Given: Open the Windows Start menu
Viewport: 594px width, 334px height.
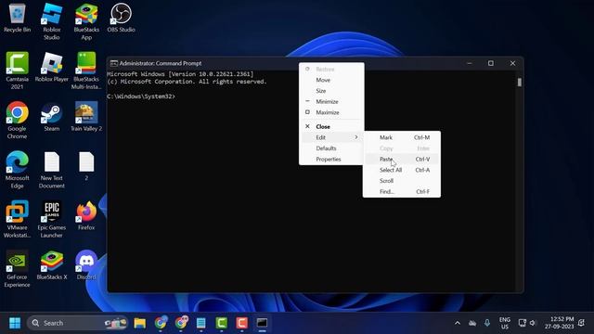Looking at the screenshot, I should pyautogui.click(x=15, y=323).
